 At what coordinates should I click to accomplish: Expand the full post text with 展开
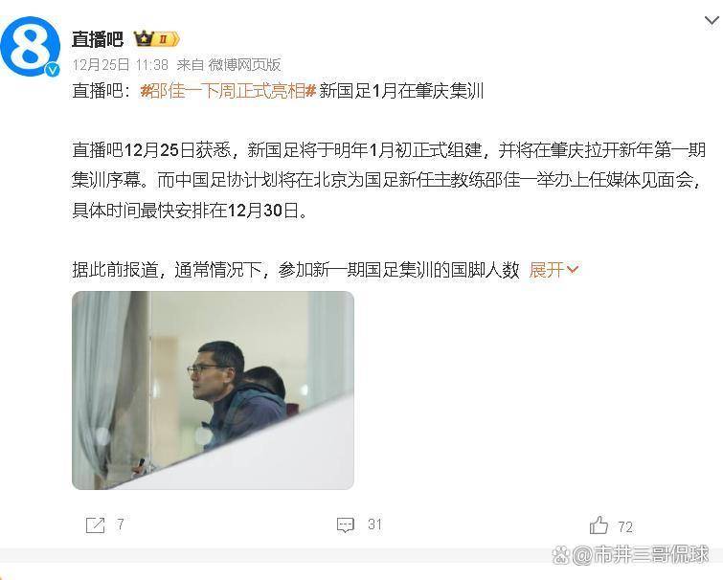click(546, 270)
